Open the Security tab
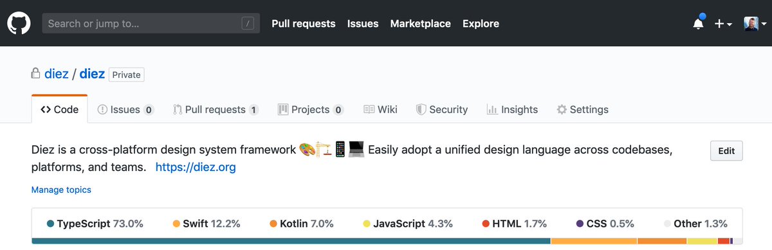 [x=442, y=109]
